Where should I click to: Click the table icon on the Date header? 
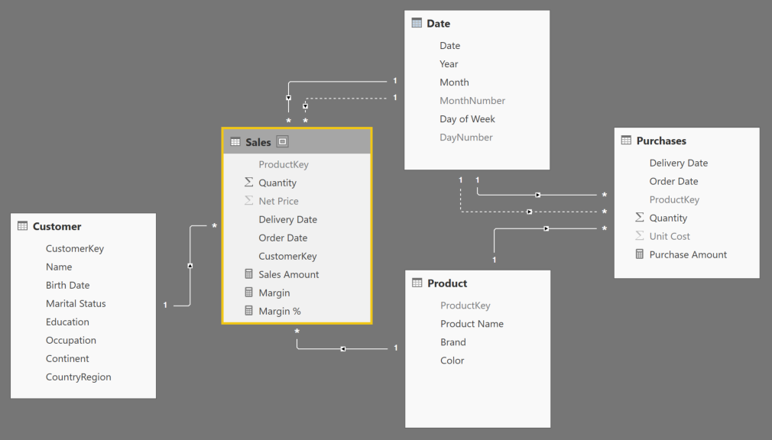point(417,23)
